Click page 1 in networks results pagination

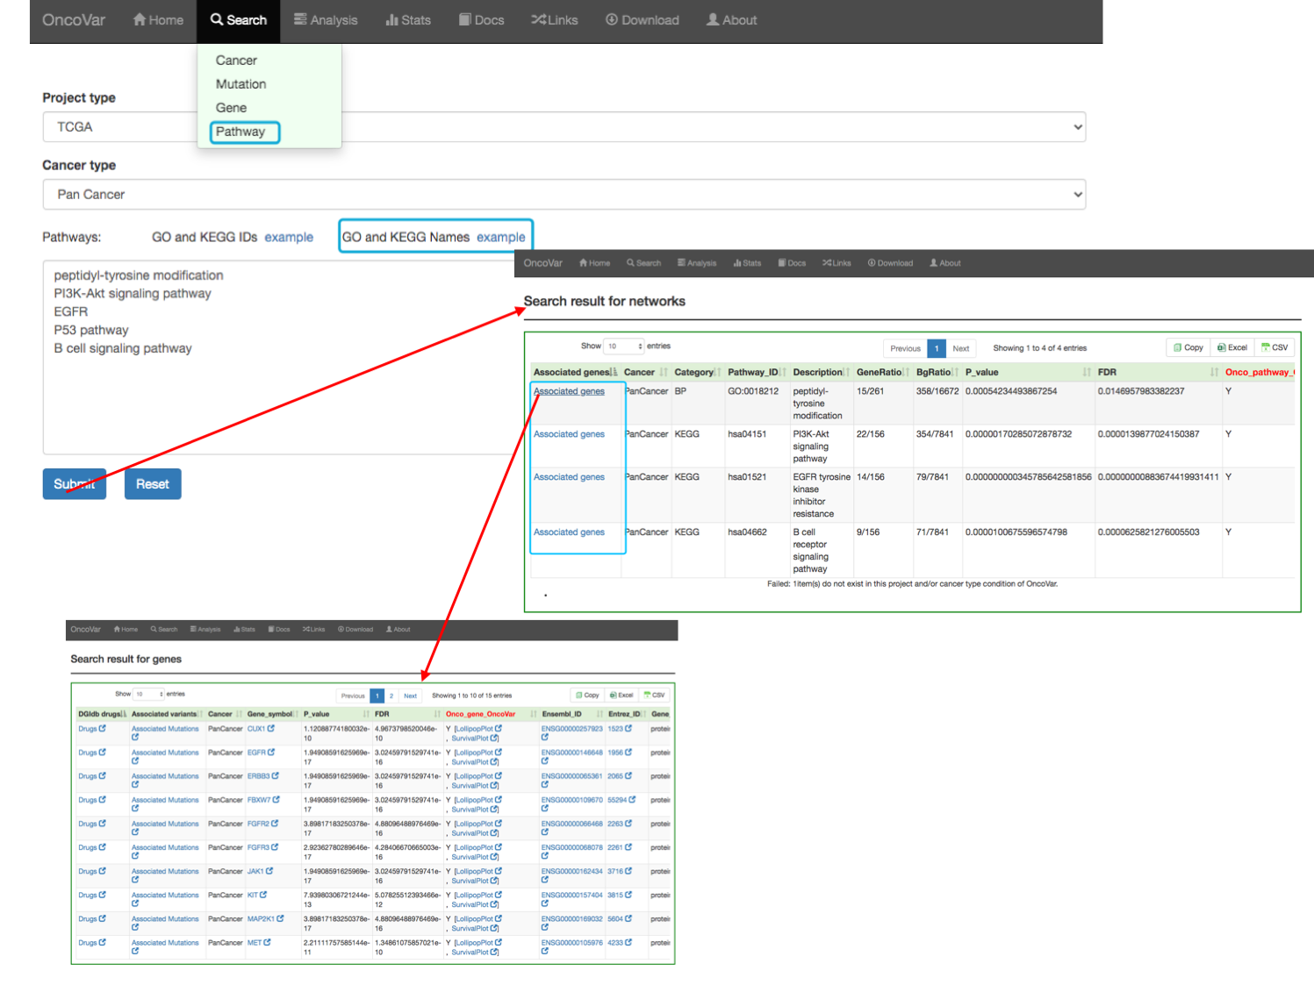point(937,348)
